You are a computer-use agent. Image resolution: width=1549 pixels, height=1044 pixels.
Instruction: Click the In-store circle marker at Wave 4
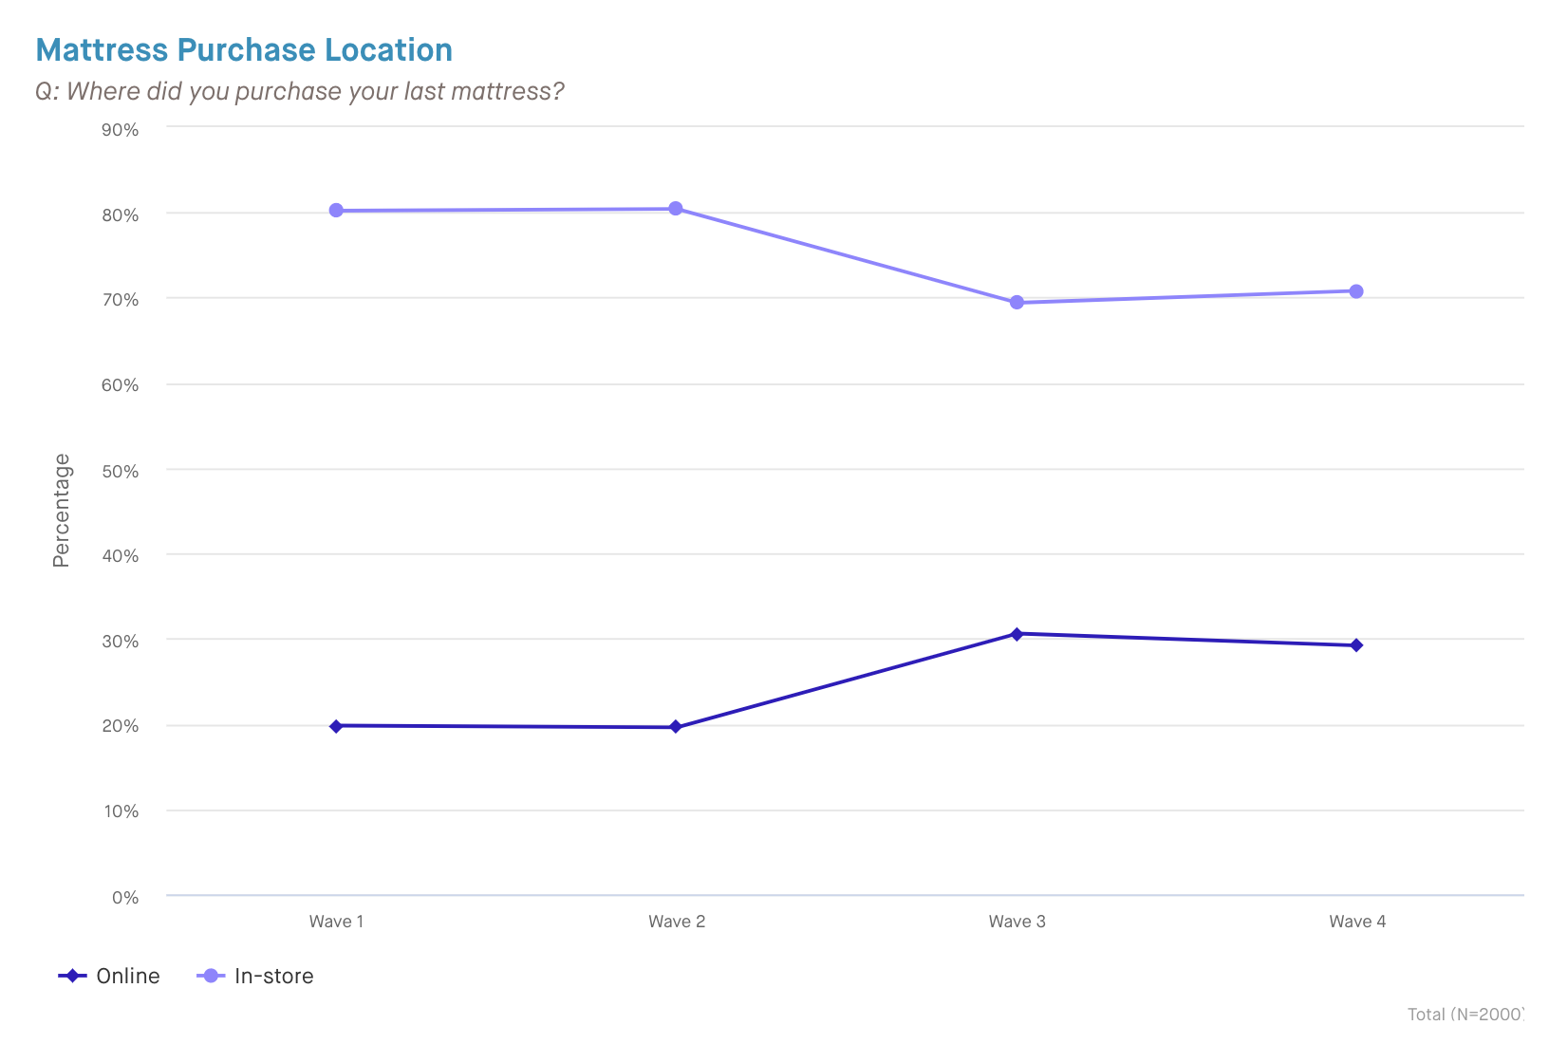point(1356,291)
